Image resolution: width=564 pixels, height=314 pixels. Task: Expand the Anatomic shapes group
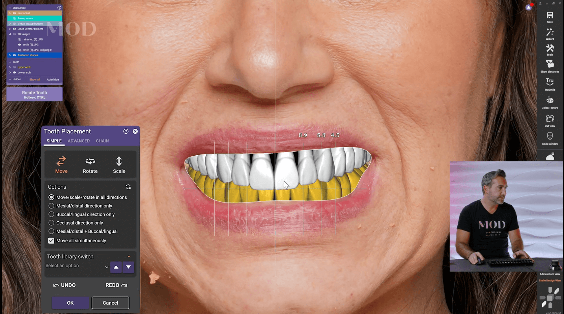pos(10,55)
